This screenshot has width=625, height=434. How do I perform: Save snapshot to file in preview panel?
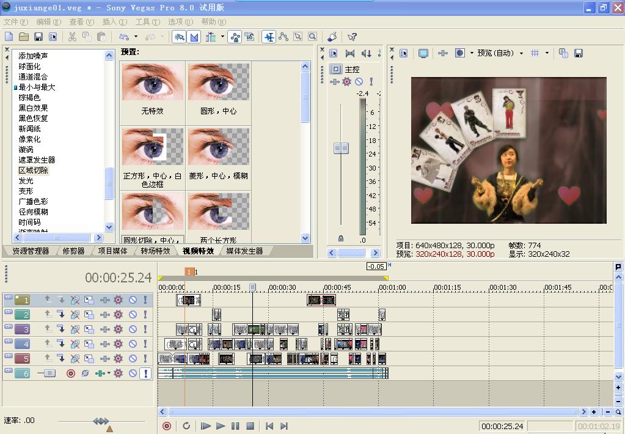(578, 53)
